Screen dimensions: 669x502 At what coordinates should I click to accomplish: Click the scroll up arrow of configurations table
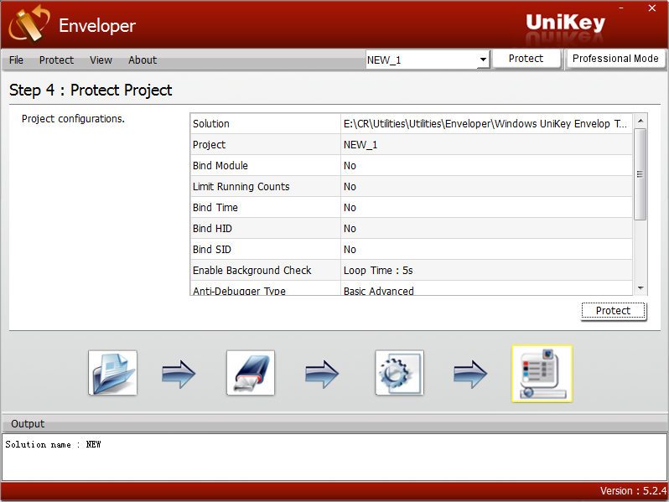[x=640, y=122]
